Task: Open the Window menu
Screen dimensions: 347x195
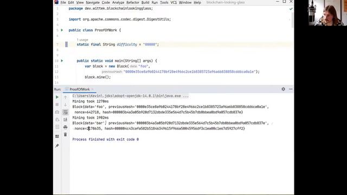Action: click(x=185, y=2)
